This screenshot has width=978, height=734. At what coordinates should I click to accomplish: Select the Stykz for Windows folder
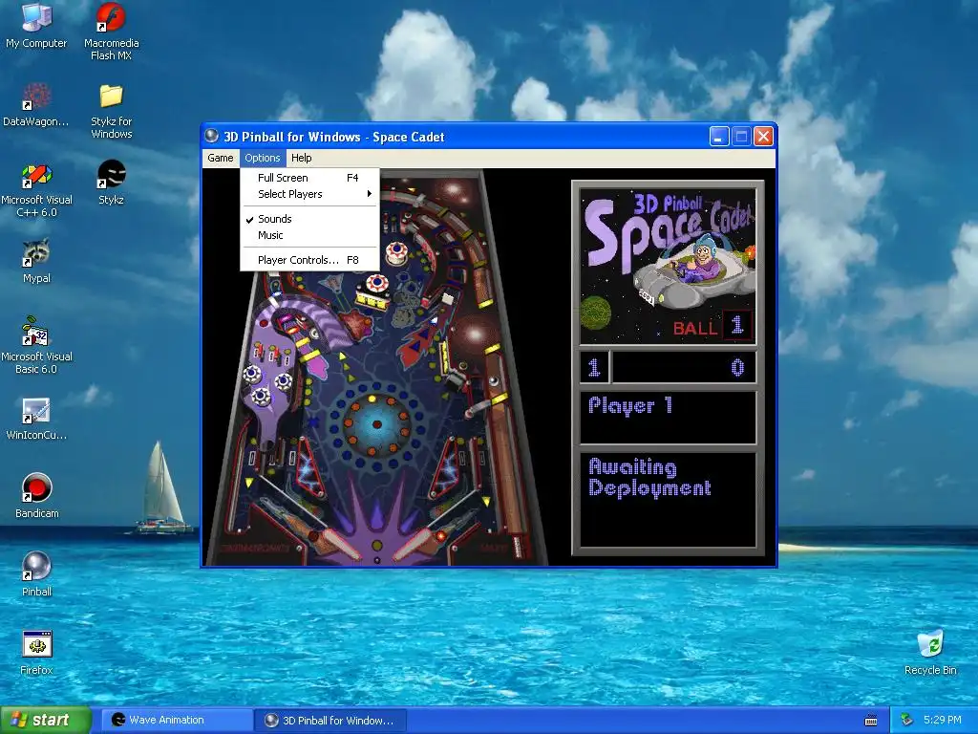pyautogui.click(x=111, y=111)
